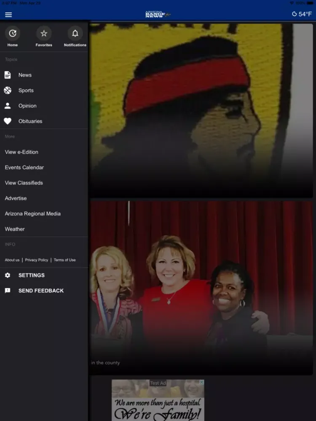The width and height of the screenshot is (316, 421).
Task: Tap the hamburger menu icon
Action: [8, 15]
